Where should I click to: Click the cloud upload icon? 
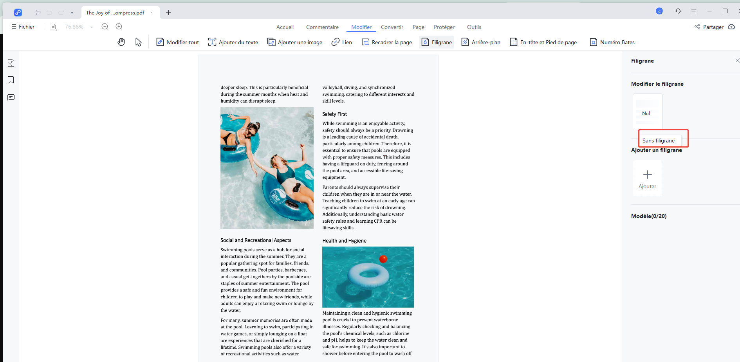731,27
